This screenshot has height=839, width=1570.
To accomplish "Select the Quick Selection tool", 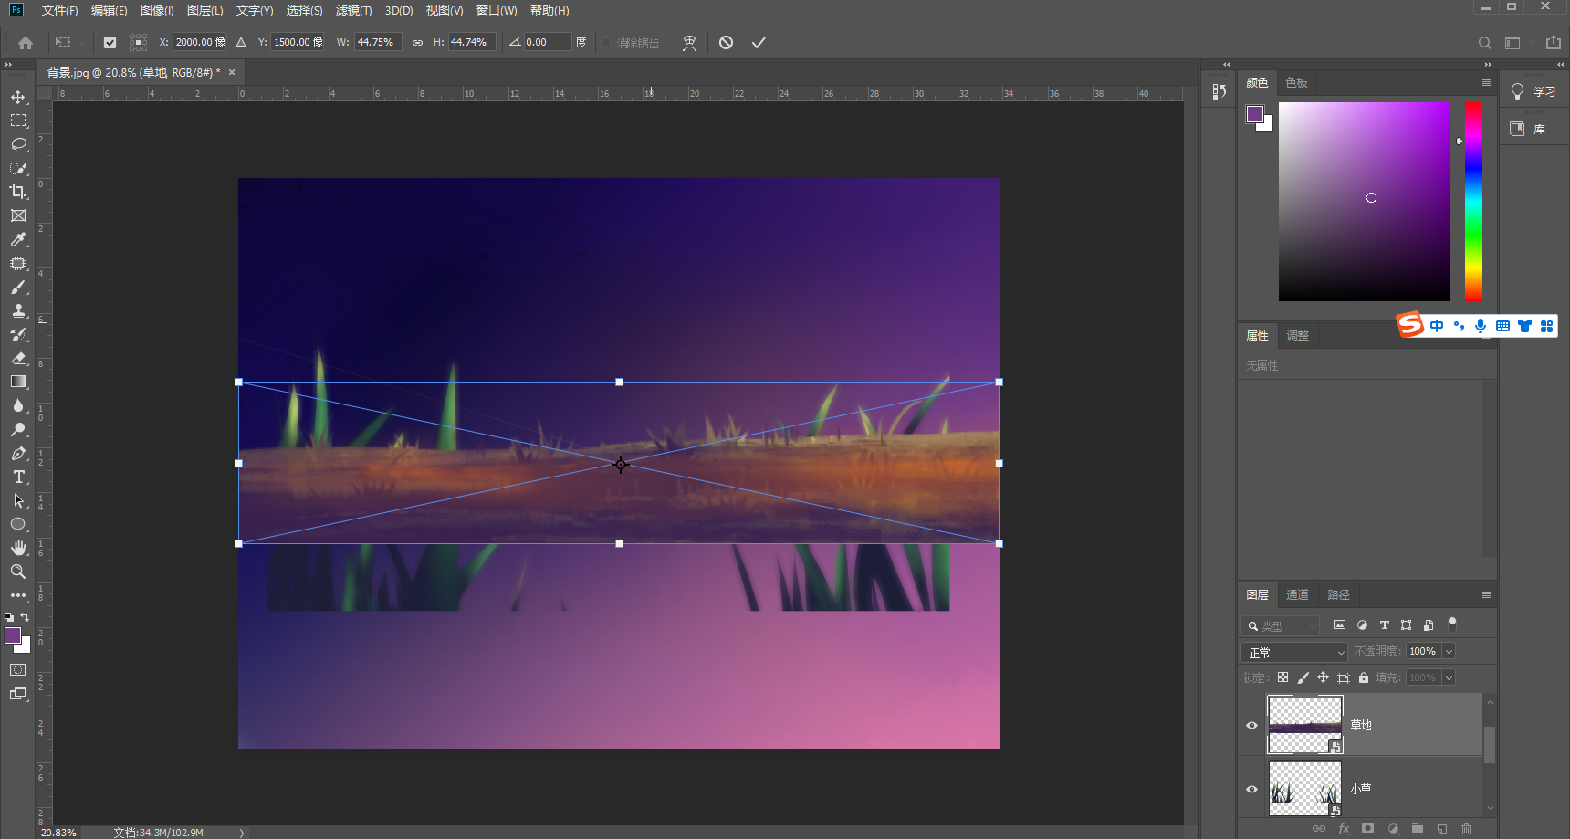I will (18, 168).
